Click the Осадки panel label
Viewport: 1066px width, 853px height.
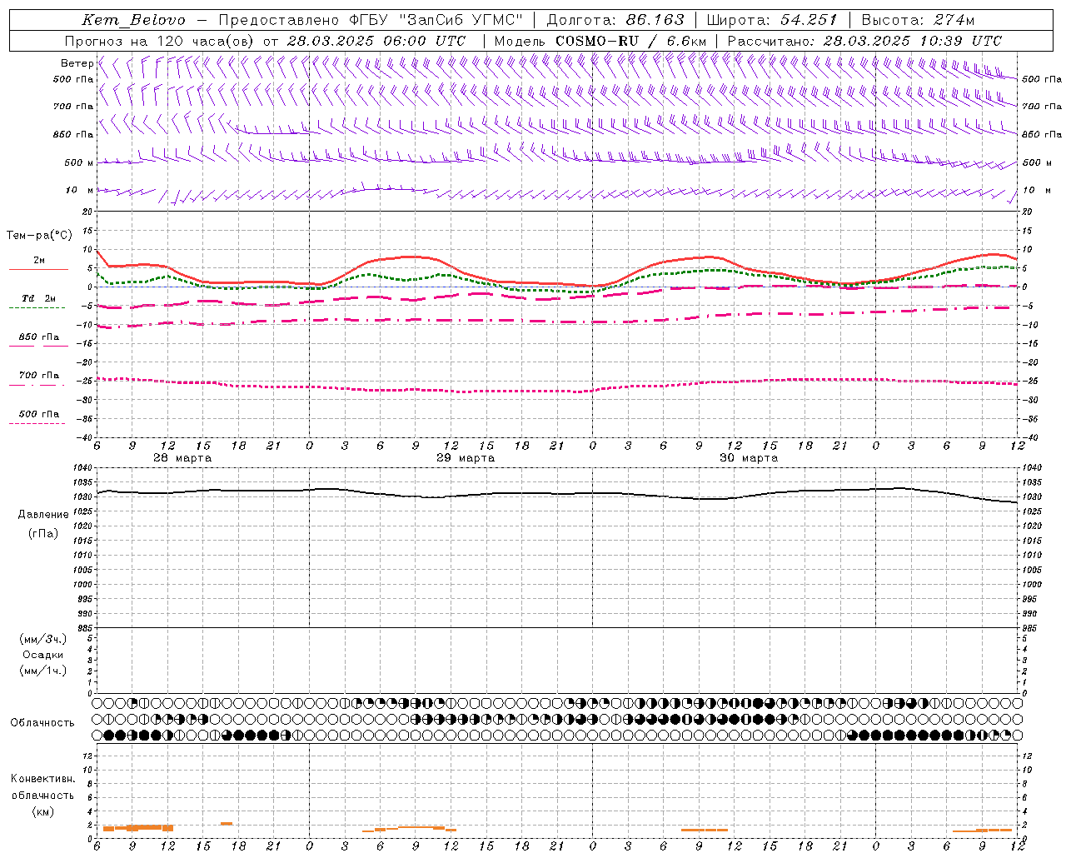pos(43,655)
